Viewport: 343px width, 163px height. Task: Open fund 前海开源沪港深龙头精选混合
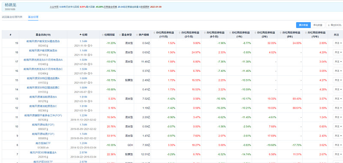(x=43, y=41)
